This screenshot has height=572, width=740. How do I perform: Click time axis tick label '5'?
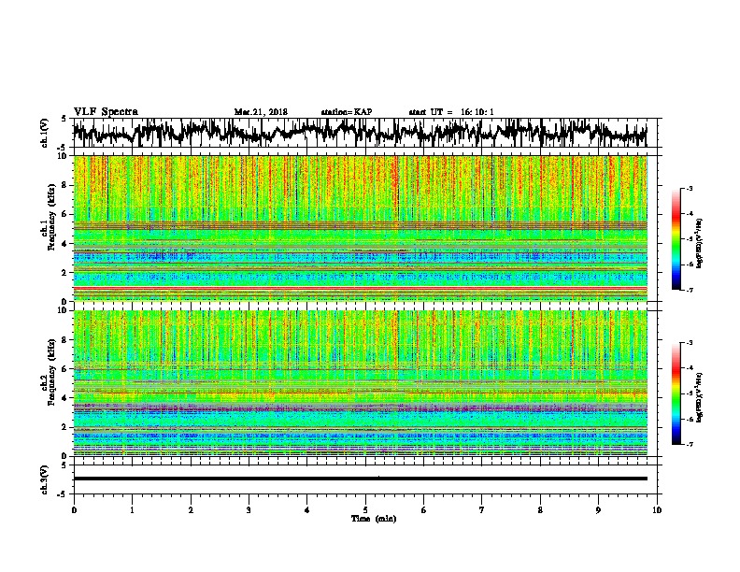point(365,510)
